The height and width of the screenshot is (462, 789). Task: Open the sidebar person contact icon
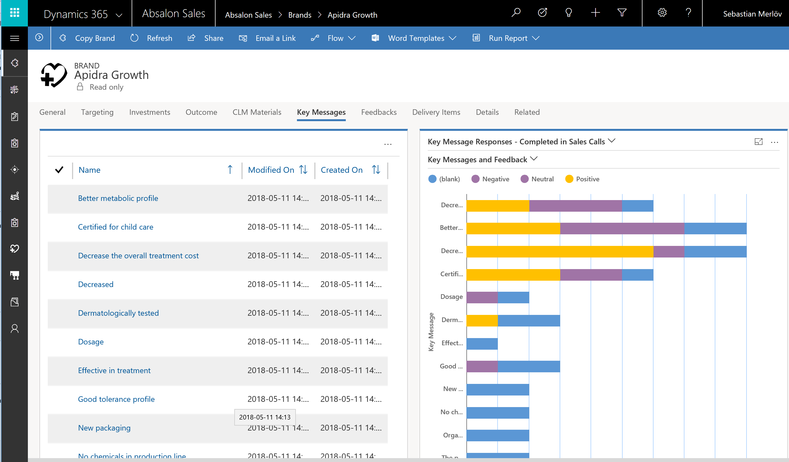point(14,329)
